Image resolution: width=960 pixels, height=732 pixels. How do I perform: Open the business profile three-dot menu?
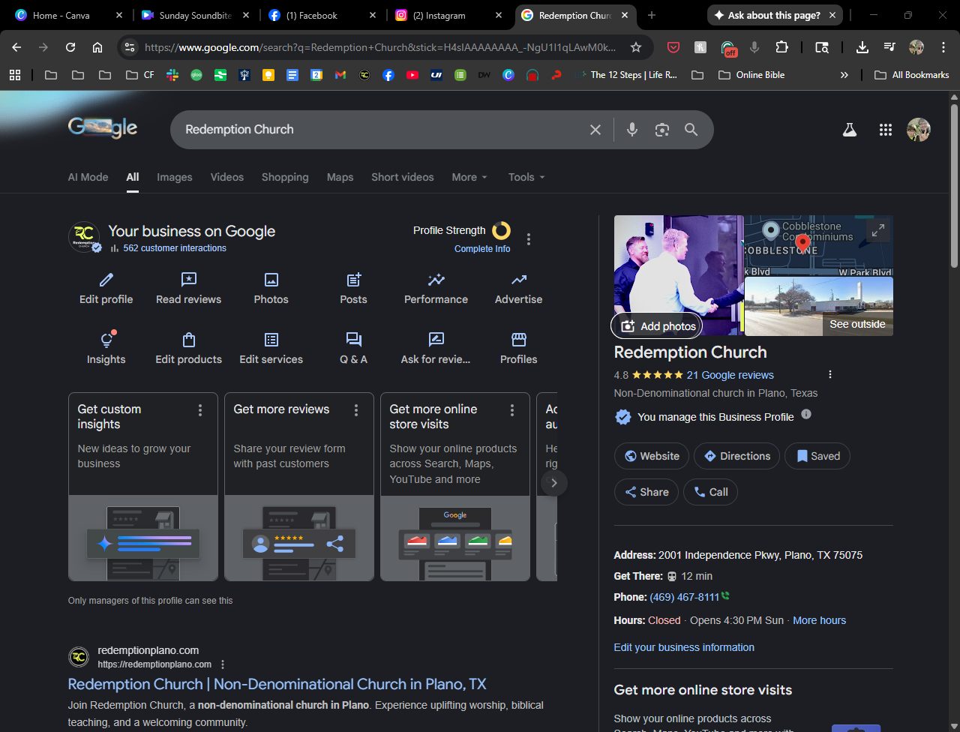coord(529,239)
